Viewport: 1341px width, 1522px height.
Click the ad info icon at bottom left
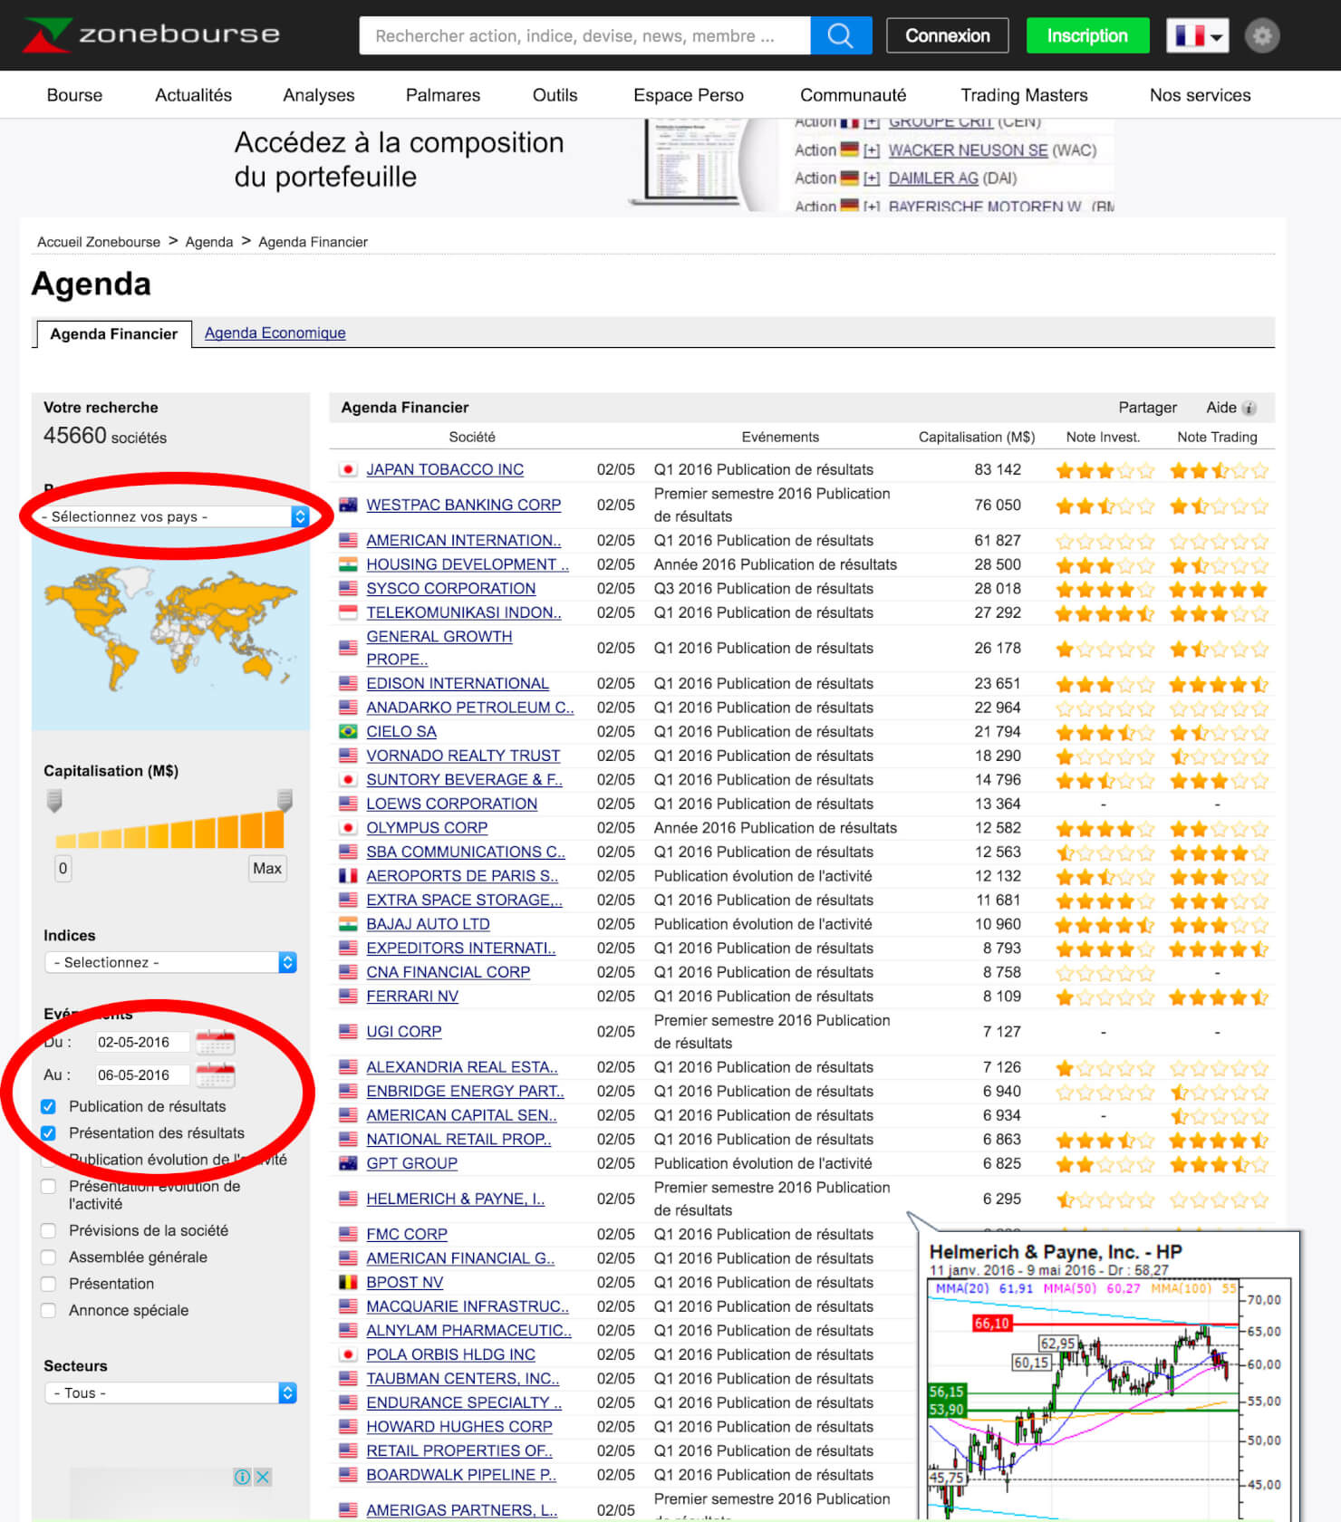[242, 1477]
